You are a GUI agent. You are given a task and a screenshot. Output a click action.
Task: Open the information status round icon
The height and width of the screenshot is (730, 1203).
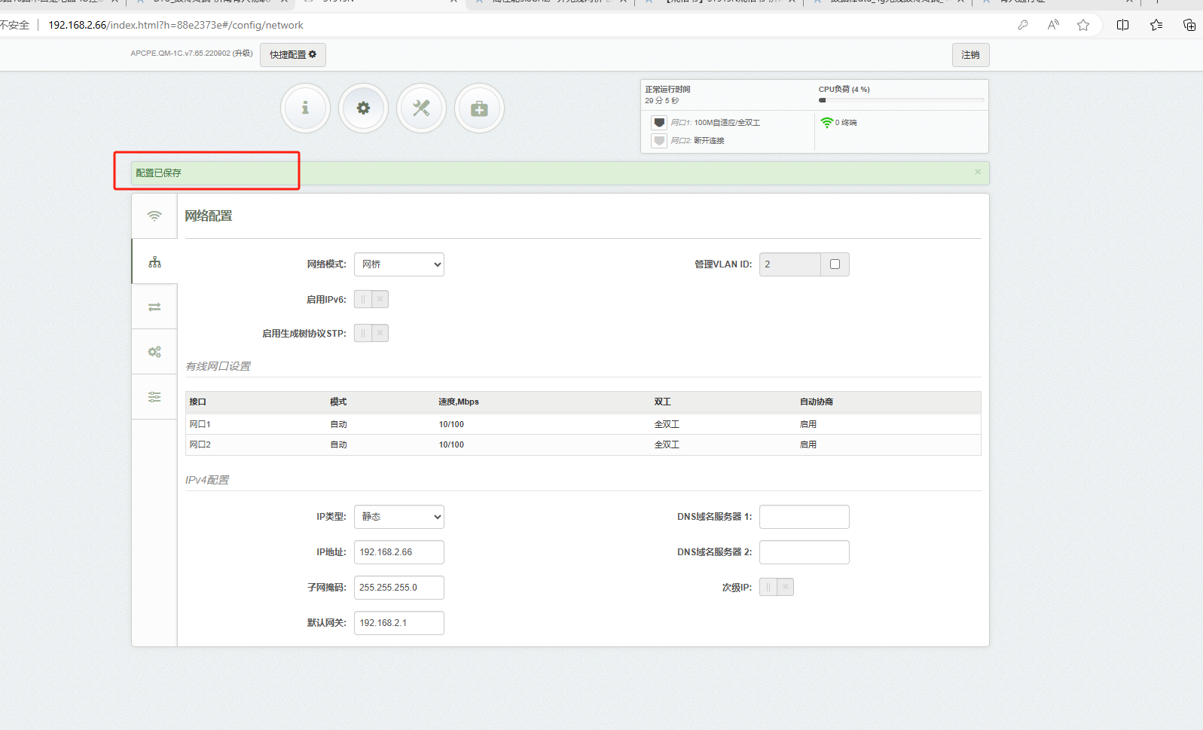305,108
